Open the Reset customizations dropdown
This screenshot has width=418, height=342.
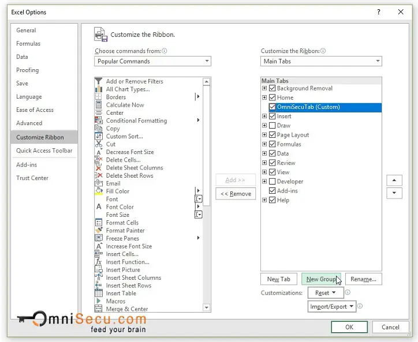click(326, 293)
